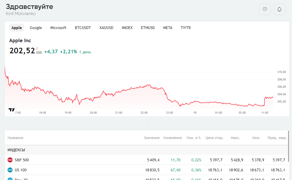Image resolution: width=292 pixels, height=180 pixels.
Task: Click the 19:00 time axis label
Action: click(x=68, y=113)
